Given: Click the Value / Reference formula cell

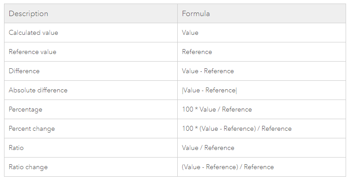Looking at the screenshot, I should (208, 148).
